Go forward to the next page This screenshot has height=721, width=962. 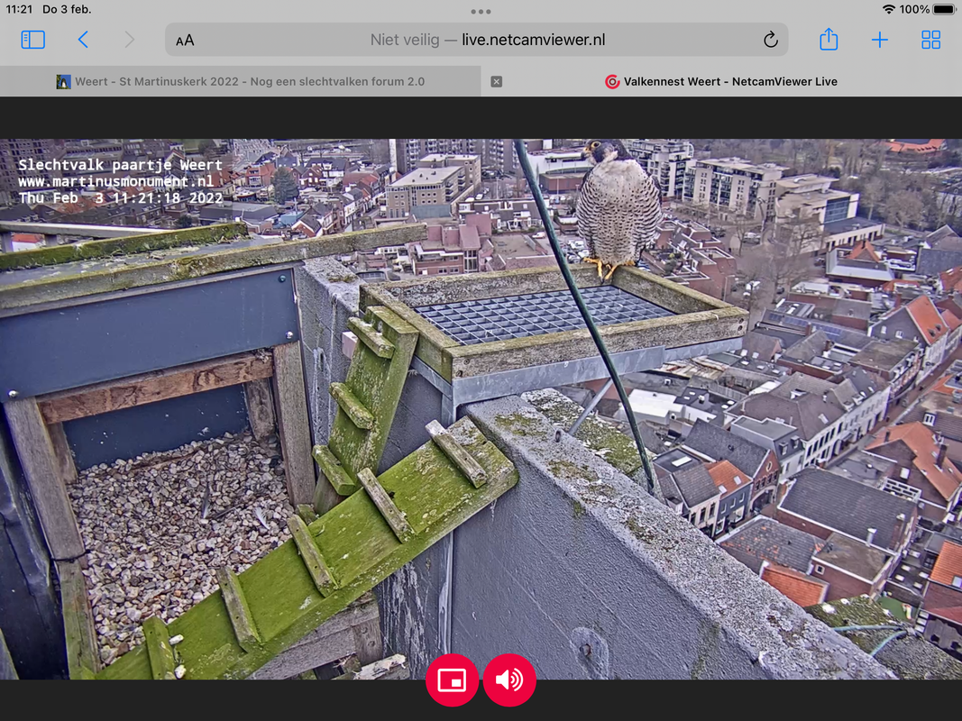click(x=129, y=40)
